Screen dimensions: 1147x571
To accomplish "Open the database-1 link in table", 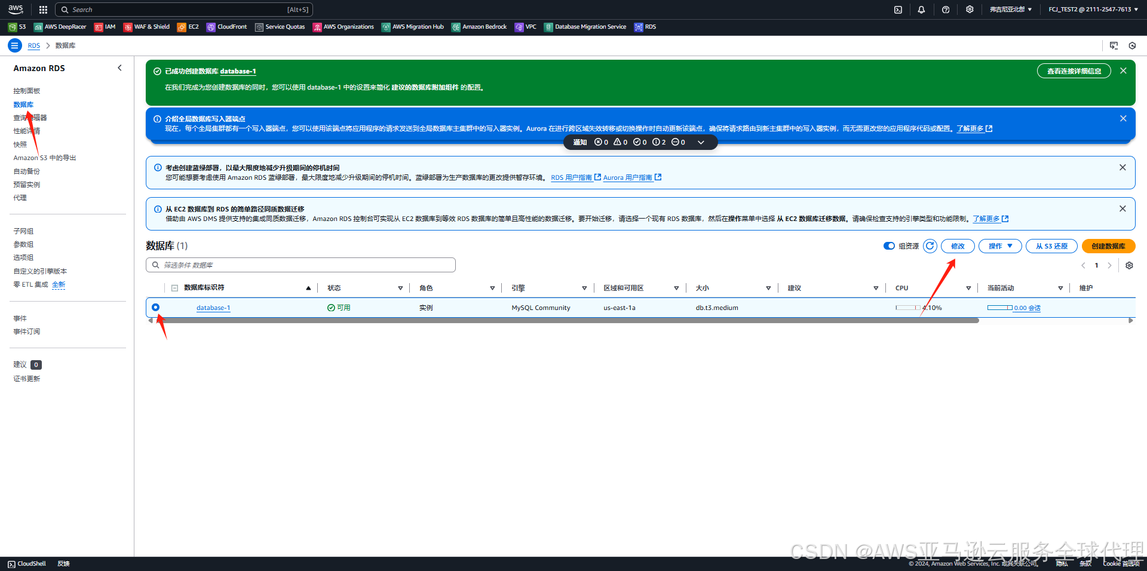I will (x=213, y=308).
